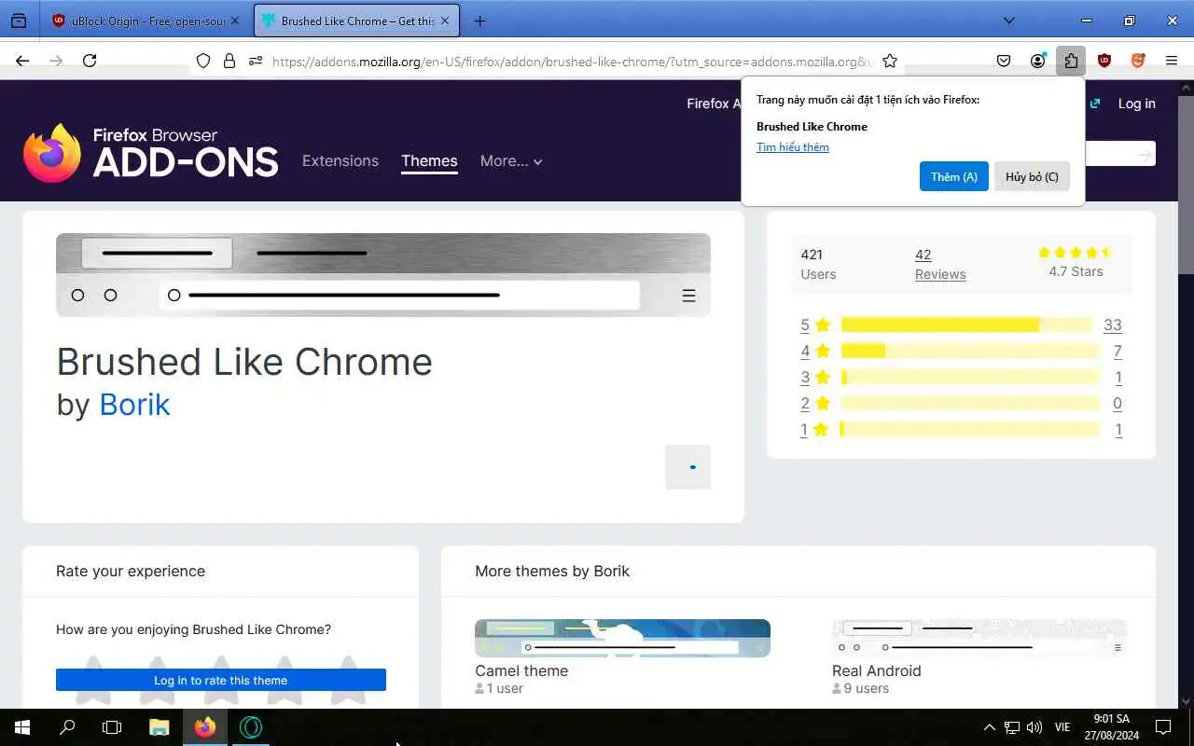1194x746 pixels.
Task: Open a new tab with the plus button
Action: (479, 21)
